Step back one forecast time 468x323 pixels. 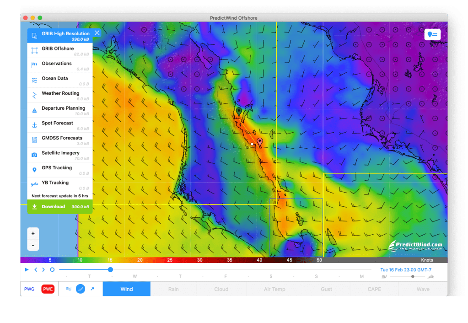[x=36, y=269]
